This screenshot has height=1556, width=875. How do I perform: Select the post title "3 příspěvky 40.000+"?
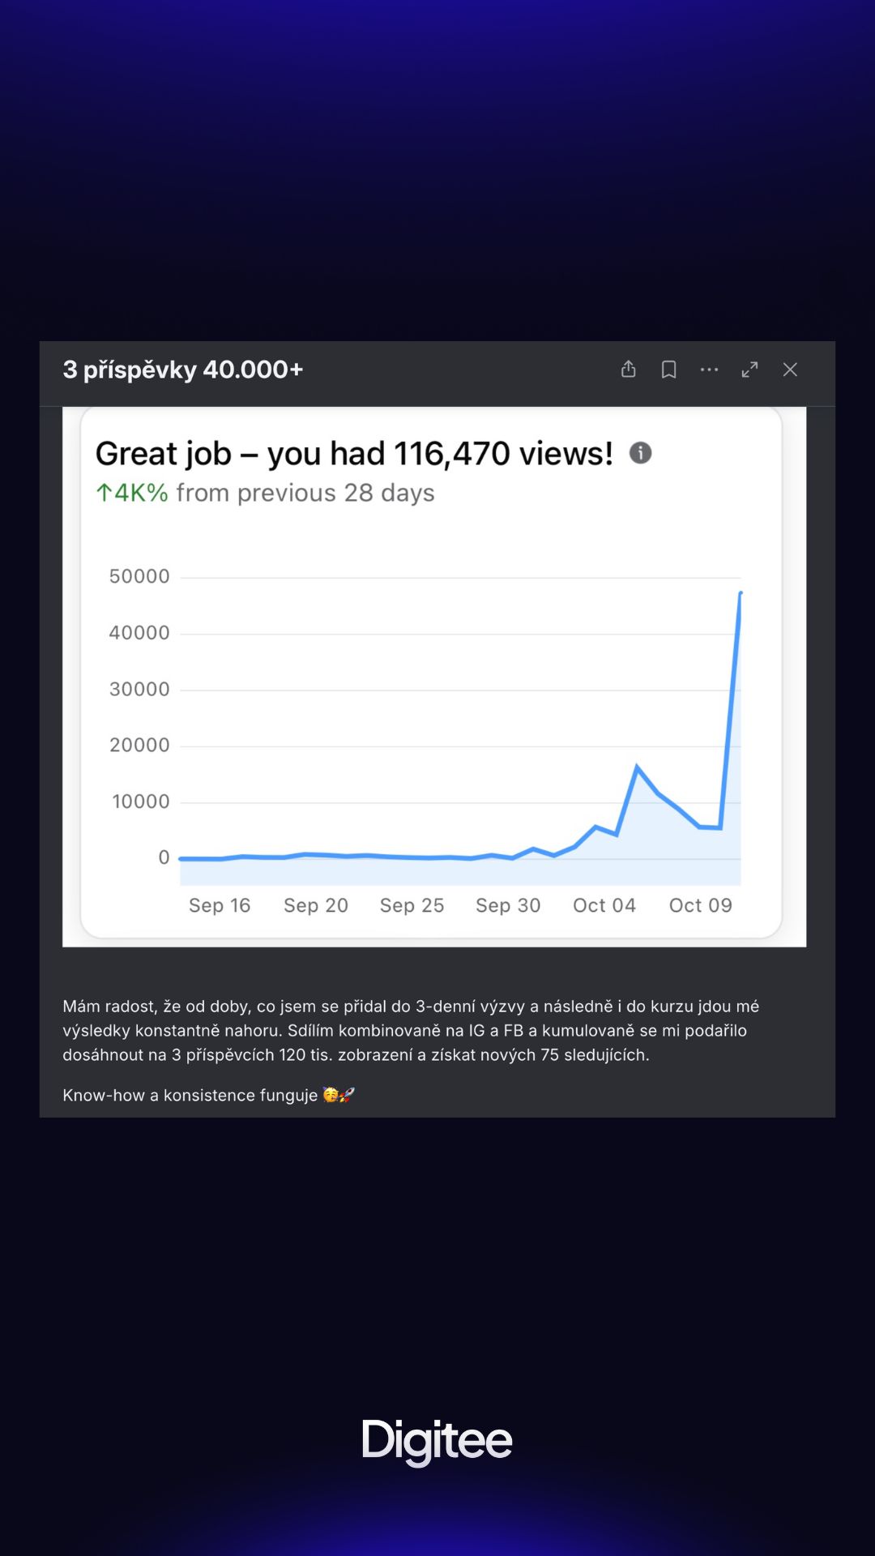pos(183,370)
